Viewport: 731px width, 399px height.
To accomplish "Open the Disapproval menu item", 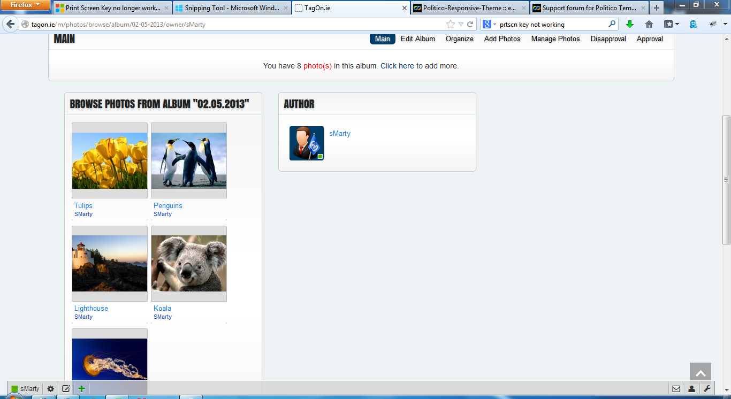I will (608, 39).
